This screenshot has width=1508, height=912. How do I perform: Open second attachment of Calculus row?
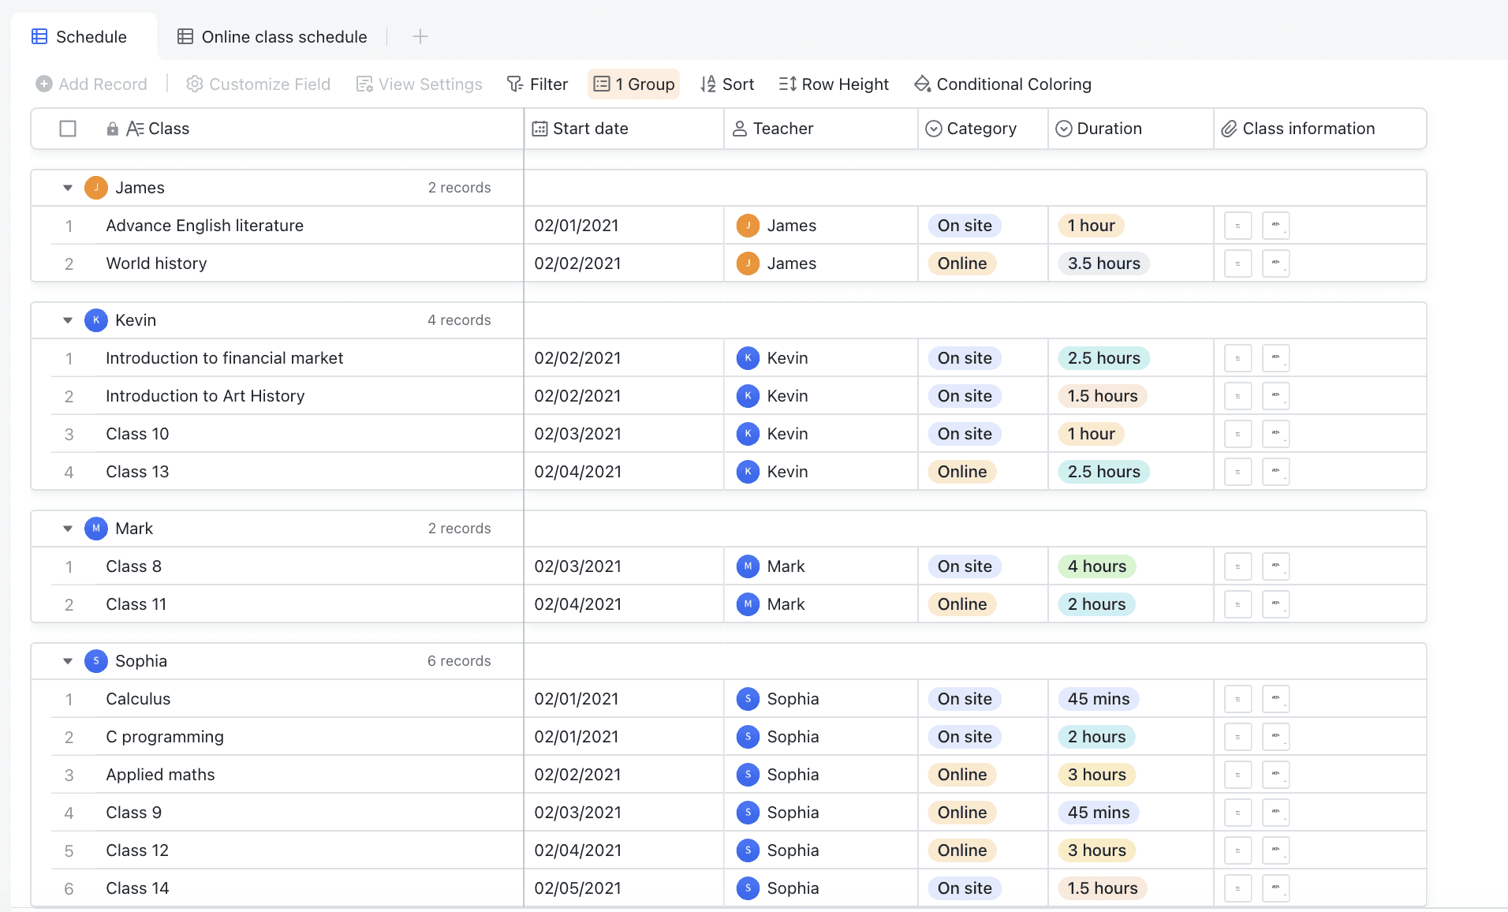1276,699
